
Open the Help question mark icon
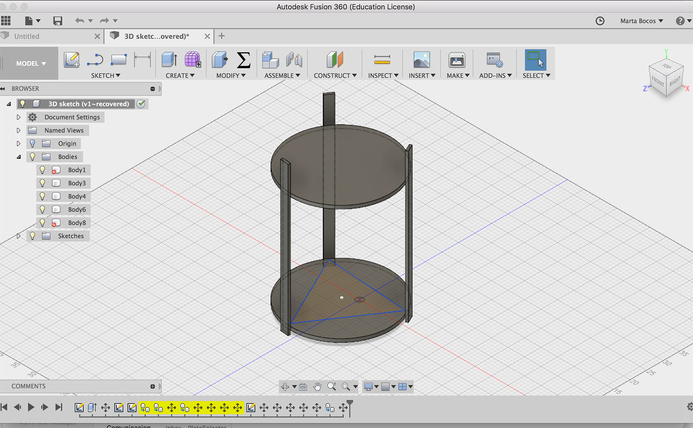pyautogui.click(x=680, y=21)
